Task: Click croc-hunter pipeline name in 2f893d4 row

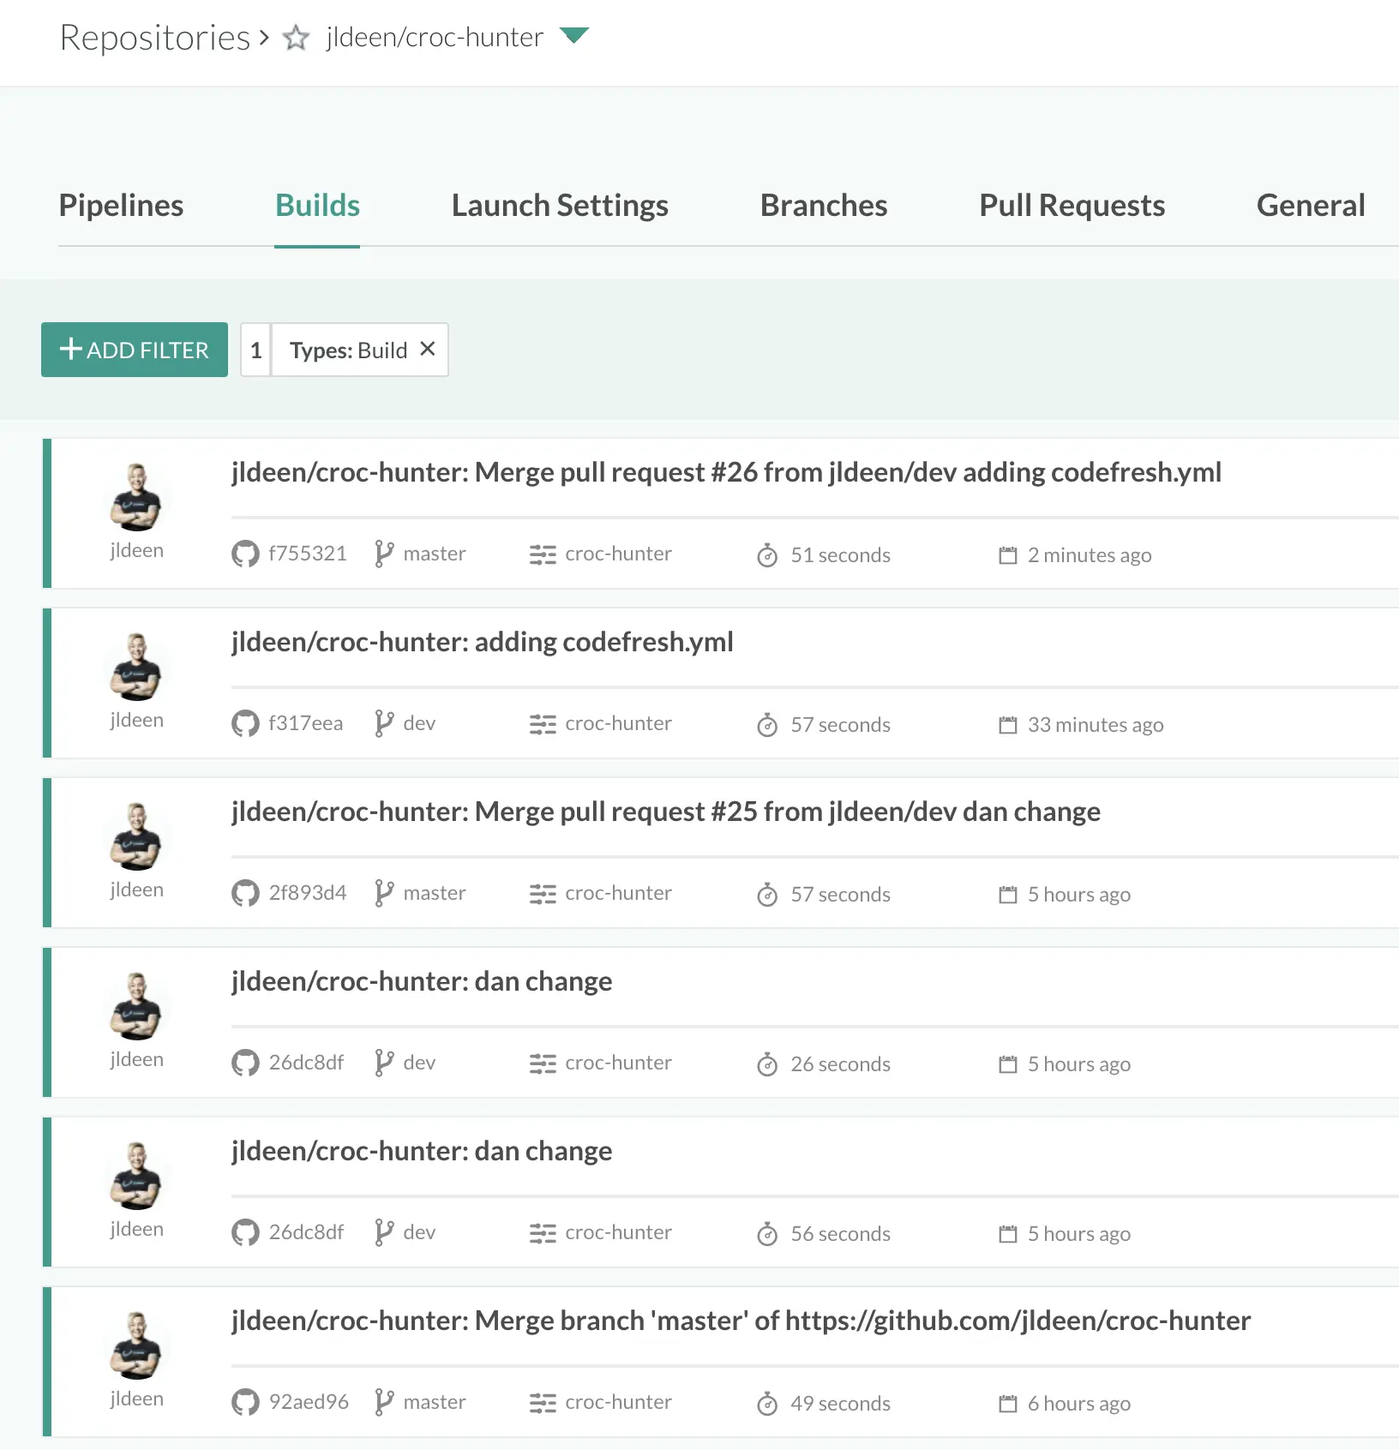Action: (618, 893)
